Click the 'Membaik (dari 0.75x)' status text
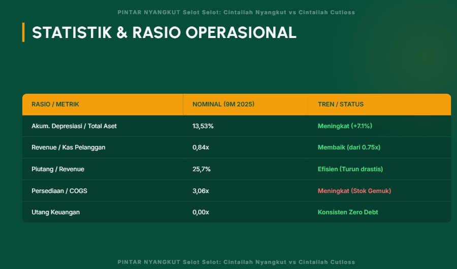 tap(349, 147)
